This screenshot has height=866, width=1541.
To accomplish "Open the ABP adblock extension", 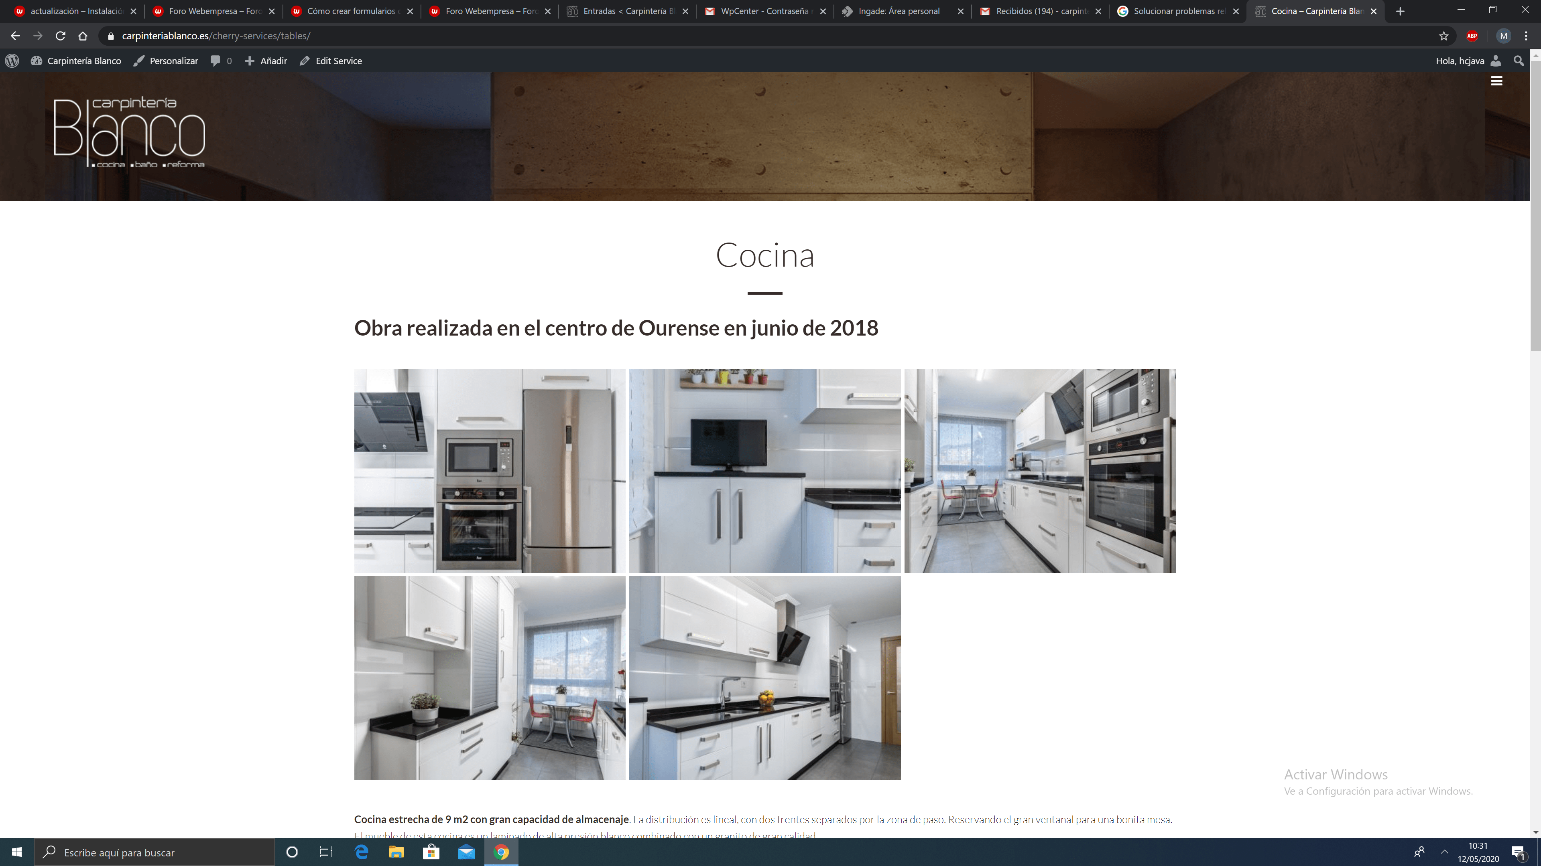I will click(1472, 36).
